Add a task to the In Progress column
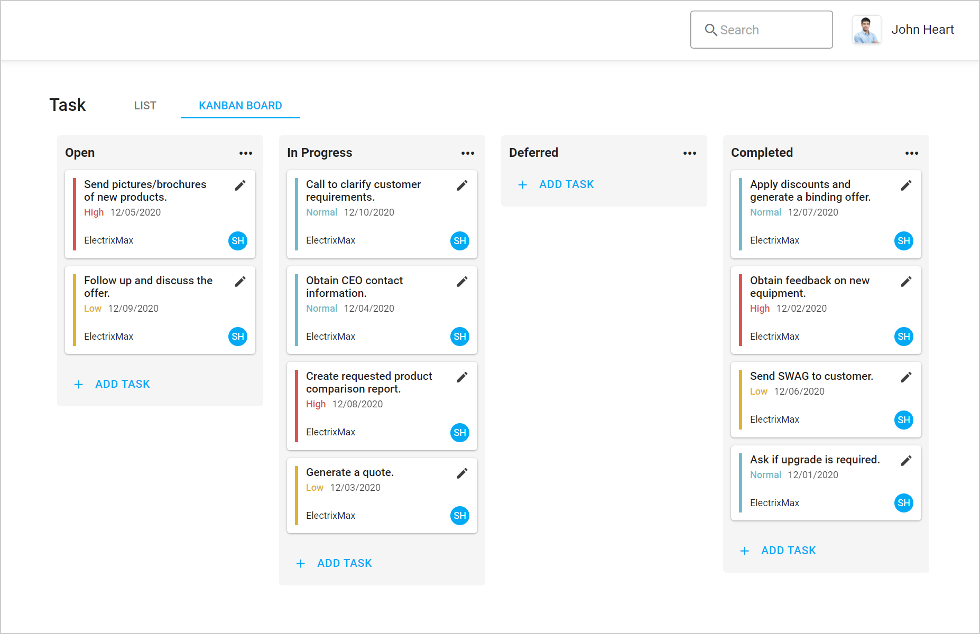The image size is (980, 634). [x=334, y=563]
